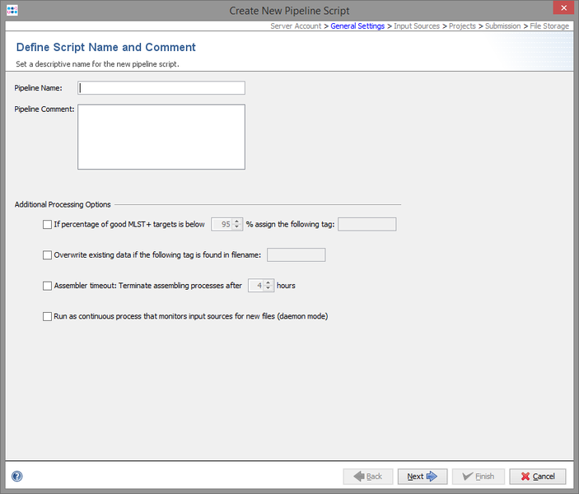Go to the Server Account step
579x494 pixels.
click(296, 26)
